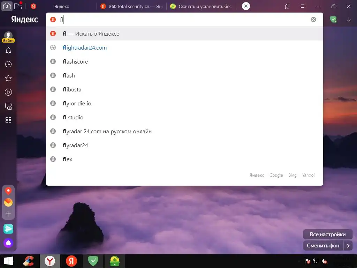
Task: Open notifications bell in sidebar
Action: [8, 50]
